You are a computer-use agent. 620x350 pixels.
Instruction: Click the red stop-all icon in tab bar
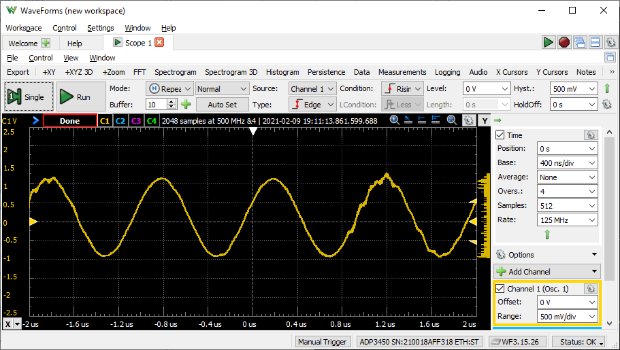(x=564, y=42)
